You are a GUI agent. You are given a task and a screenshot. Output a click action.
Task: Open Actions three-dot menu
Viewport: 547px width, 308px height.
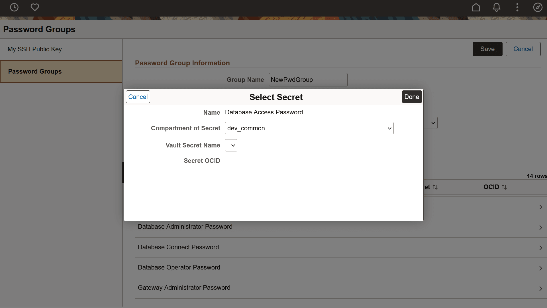517,7
